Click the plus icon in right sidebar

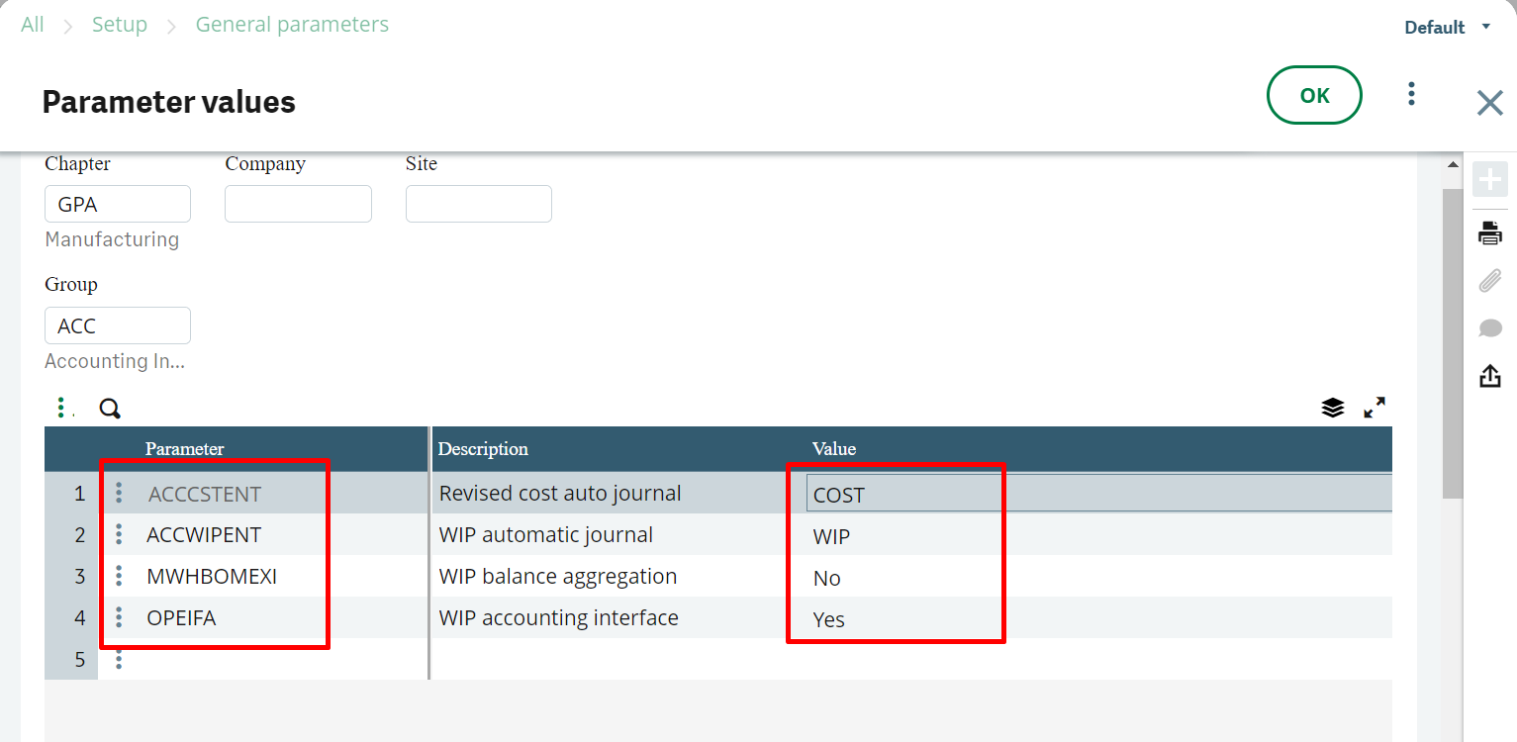point(1489,180)
